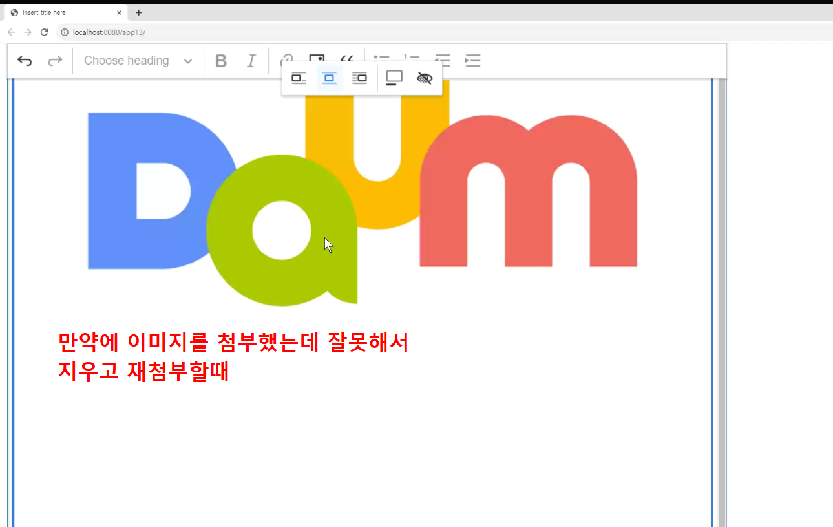833x527 pixels.
Task: Go back in the browser
Action: (11, 32)
